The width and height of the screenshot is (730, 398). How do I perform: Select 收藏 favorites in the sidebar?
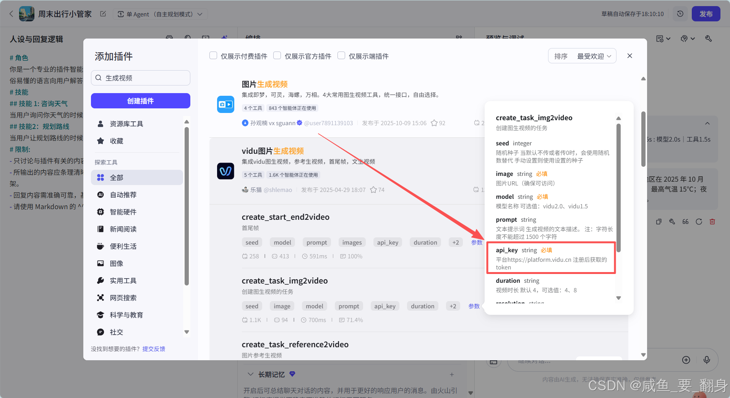(137, 141)
